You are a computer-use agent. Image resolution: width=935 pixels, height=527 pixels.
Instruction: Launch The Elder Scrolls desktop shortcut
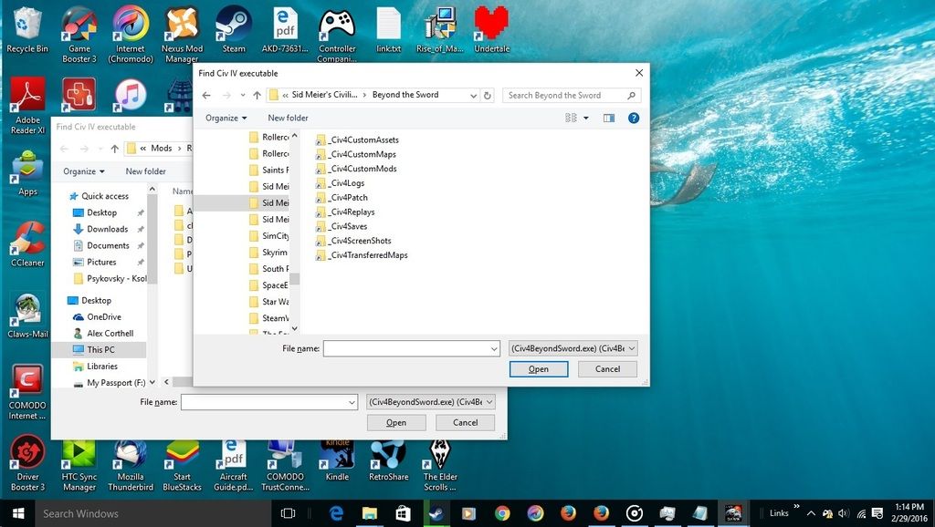(x=440, y=466)
